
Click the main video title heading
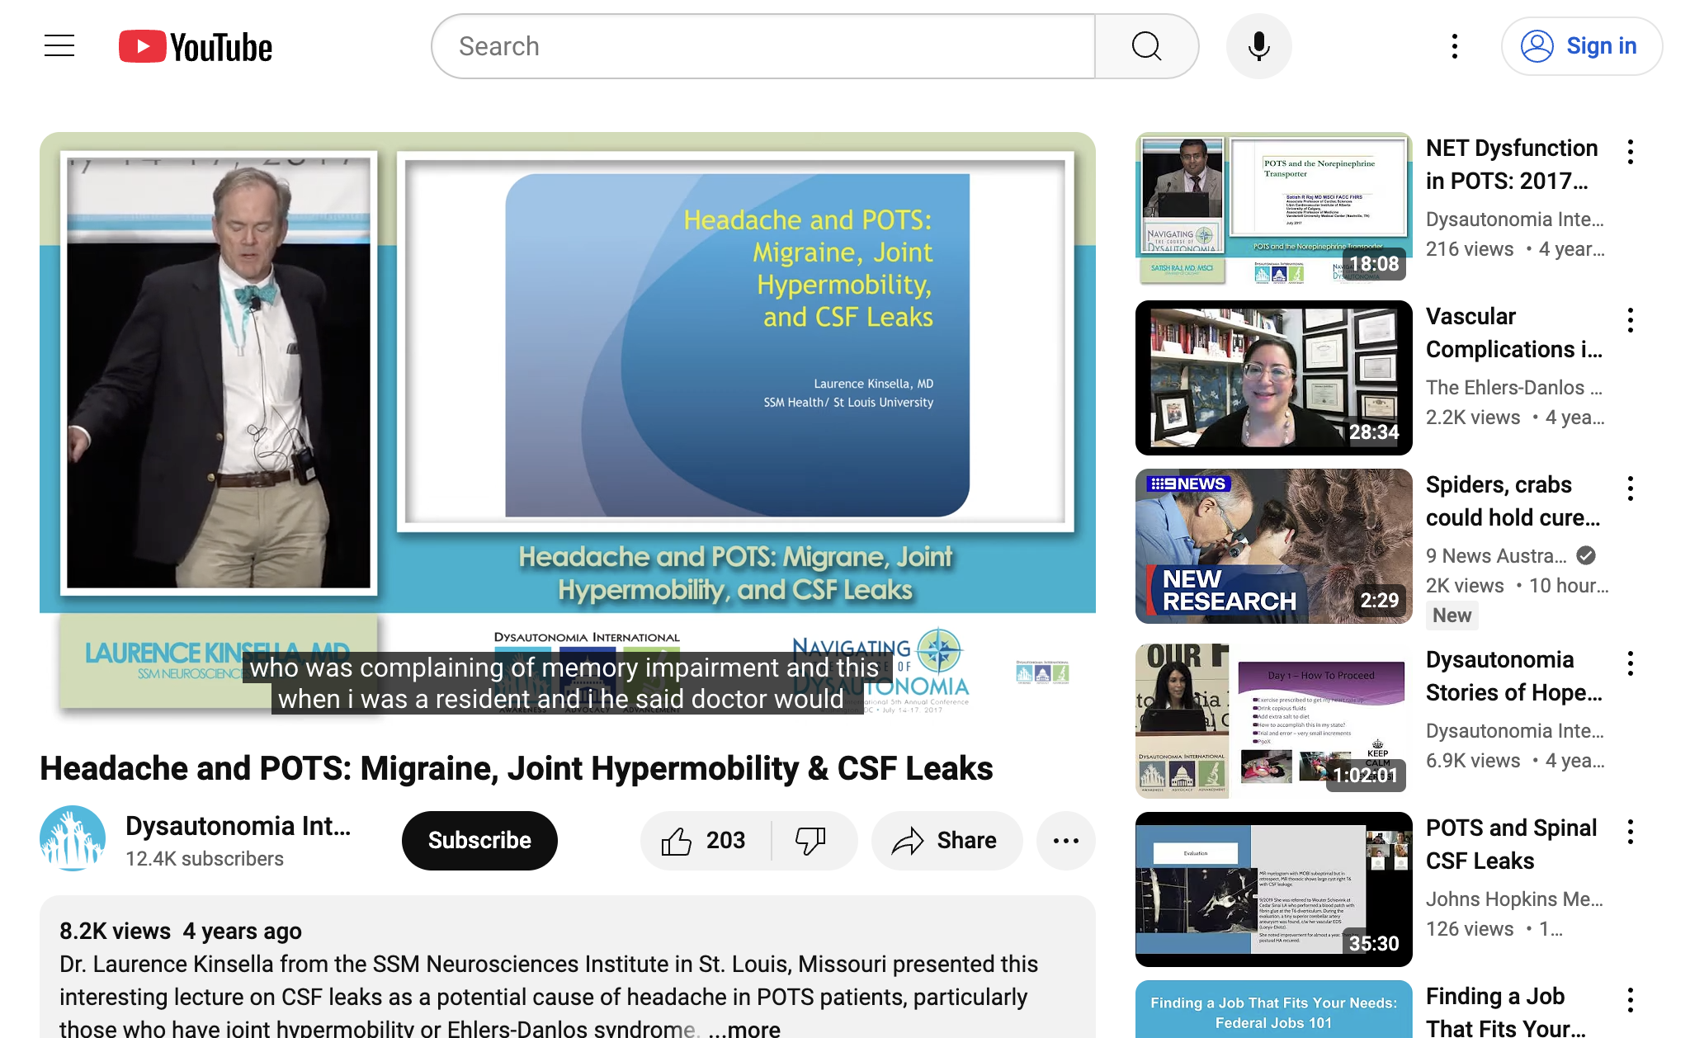click(x=517, y=768)
